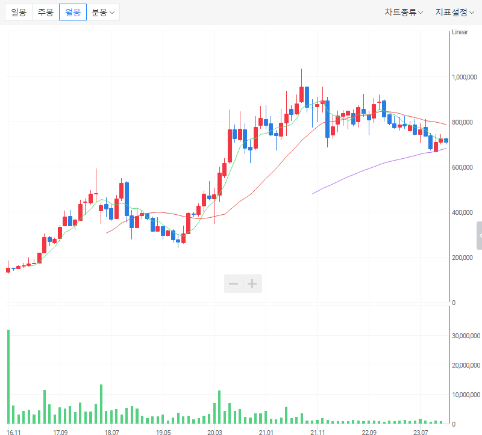Click the 1,000,000 price axis label
This screenshot has height=435, width=482.
(x=464, y=77)
